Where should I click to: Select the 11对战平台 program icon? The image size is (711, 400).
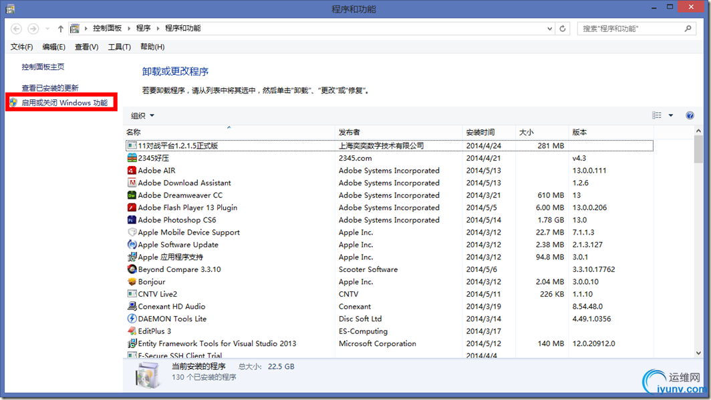click(x=132, y=146)
